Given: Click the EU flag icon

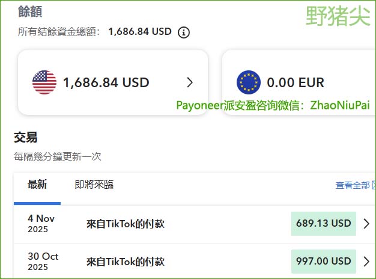Looking at the screenshot, I should 249,82.
